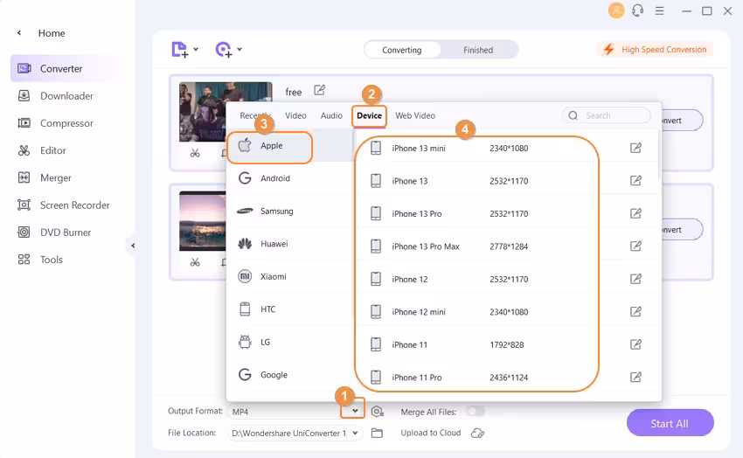
Task: Select Google device brand
Action: (x=290, y=375)
